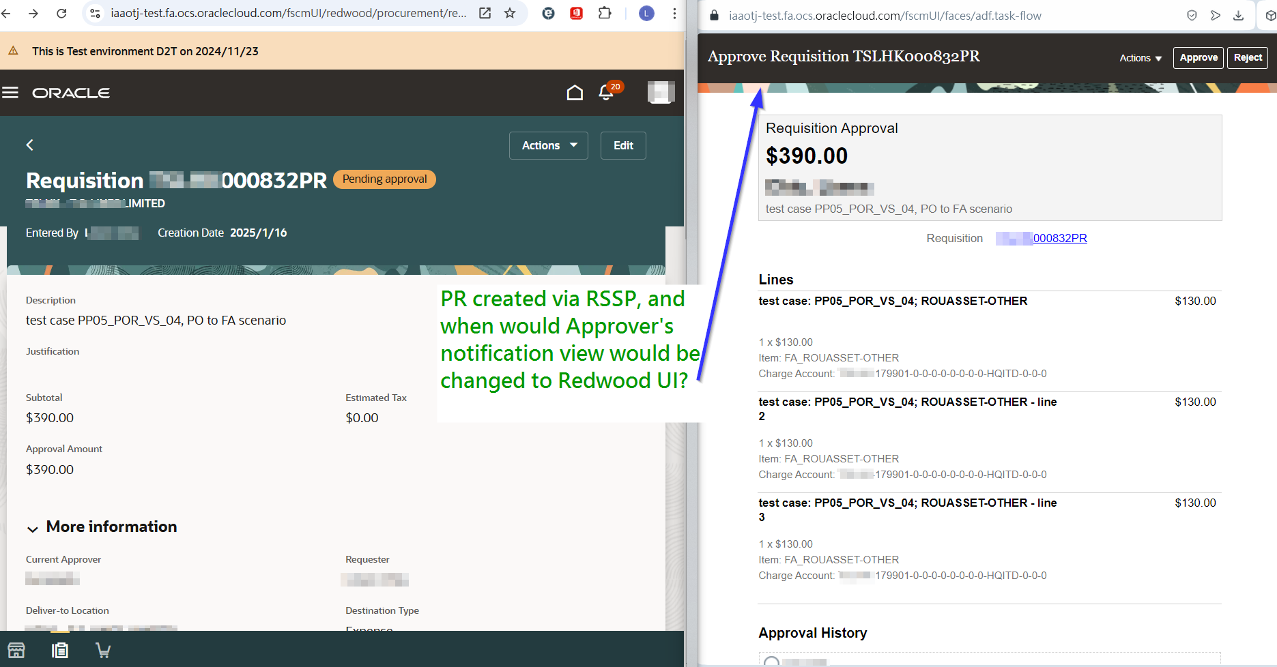The image size is (1277, 667).
Task: Open the Shop storefront icon in bottom bar
Action: [16, 649]
